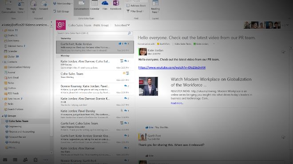293x164 pixels.
Task: Open the Watch Modern Workplace video title
Action: pos(211,82)
